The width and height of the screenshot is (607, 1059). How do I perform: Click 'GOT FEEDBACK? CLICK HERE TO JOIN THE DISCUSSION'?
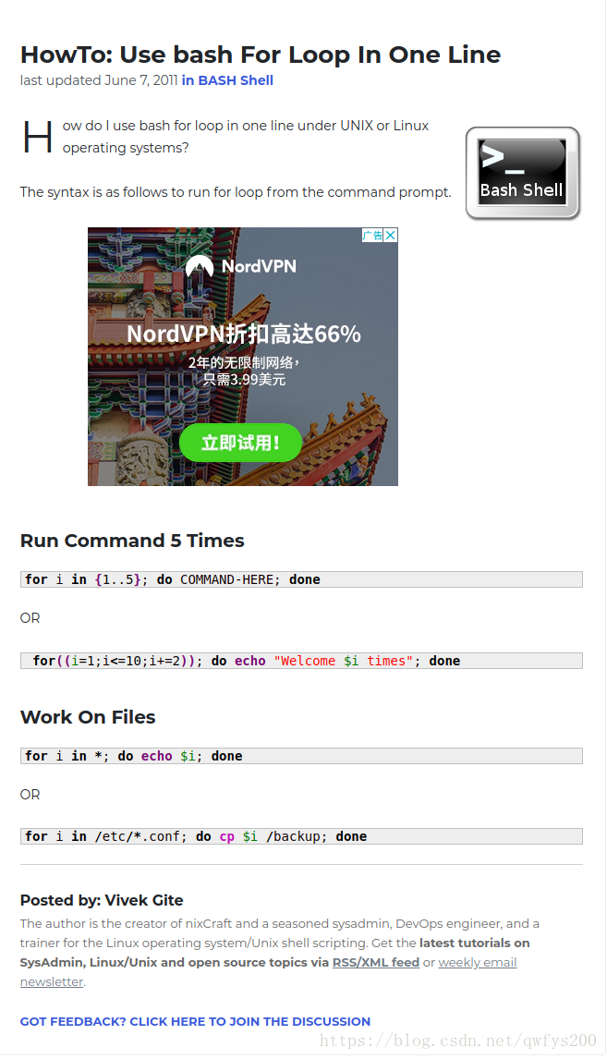tap(195, 1021)
